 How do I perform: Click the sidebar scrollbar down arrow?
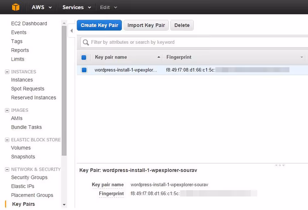[64, 205]
